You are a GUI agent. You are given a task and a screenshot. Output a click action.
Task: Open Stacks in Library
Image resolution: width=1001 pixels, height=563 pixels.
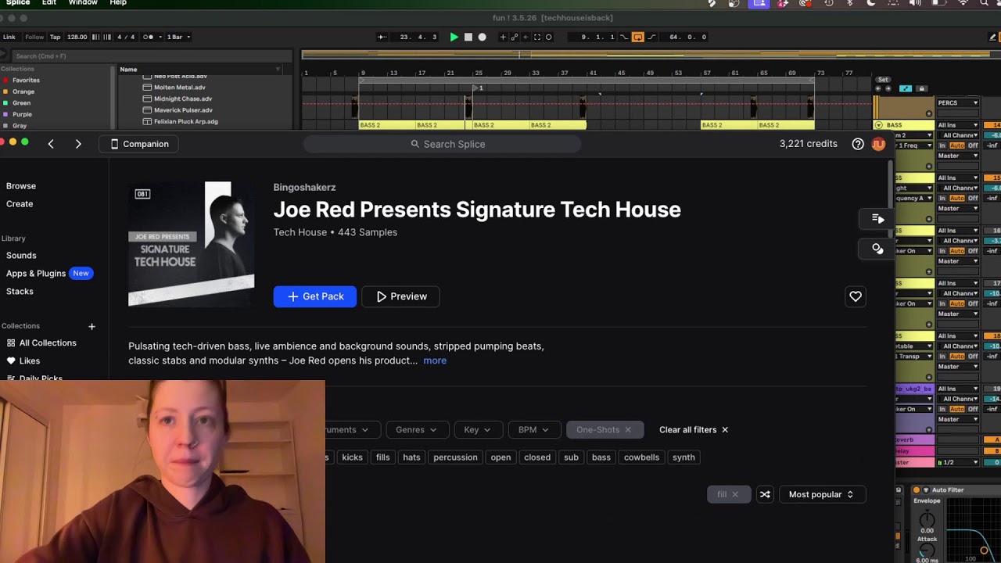[20, 292]
